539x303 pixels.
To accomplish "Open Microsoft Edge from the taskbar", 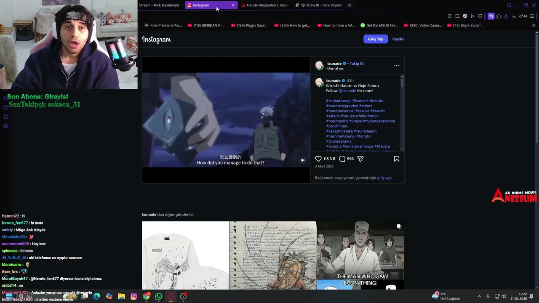I will (97, 296).
